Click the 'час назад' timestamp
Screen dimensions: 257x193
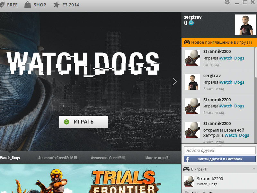coord(211,65)
